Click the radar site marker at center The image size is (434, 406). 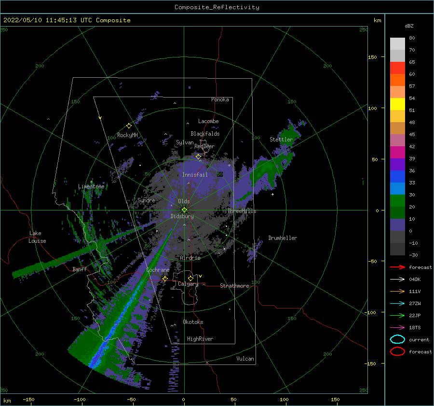pos(184,210)
